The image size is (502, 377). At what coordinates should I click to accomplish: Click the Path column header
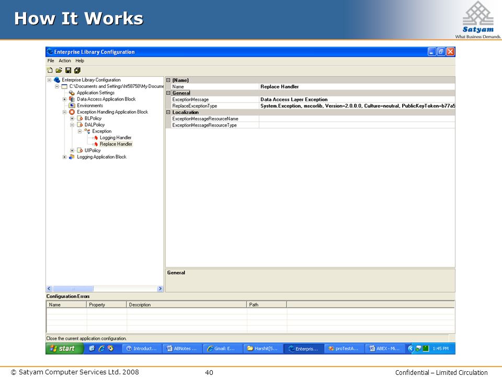[x=267, y=305]
